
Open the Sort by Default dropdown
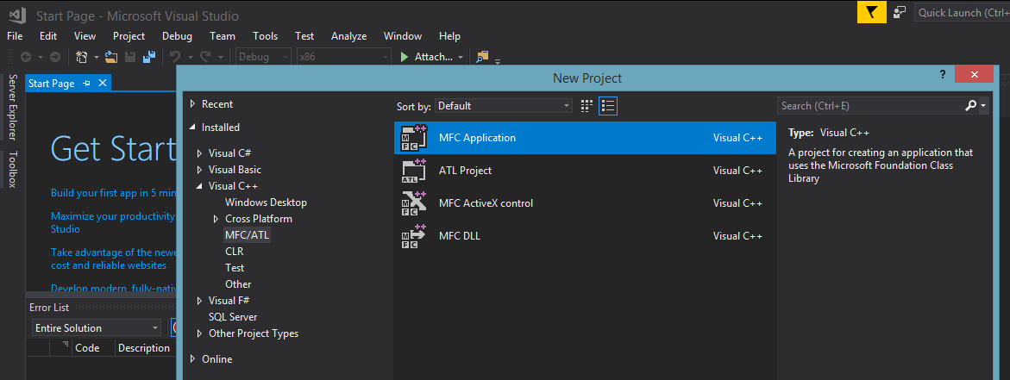504,106
